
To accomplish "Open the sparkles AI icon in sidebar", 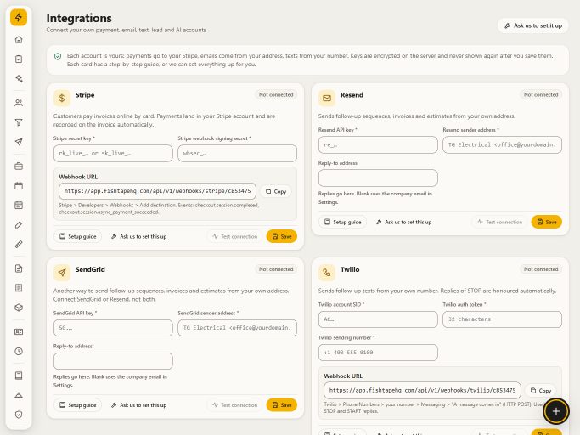I will [x=19, y=78].
